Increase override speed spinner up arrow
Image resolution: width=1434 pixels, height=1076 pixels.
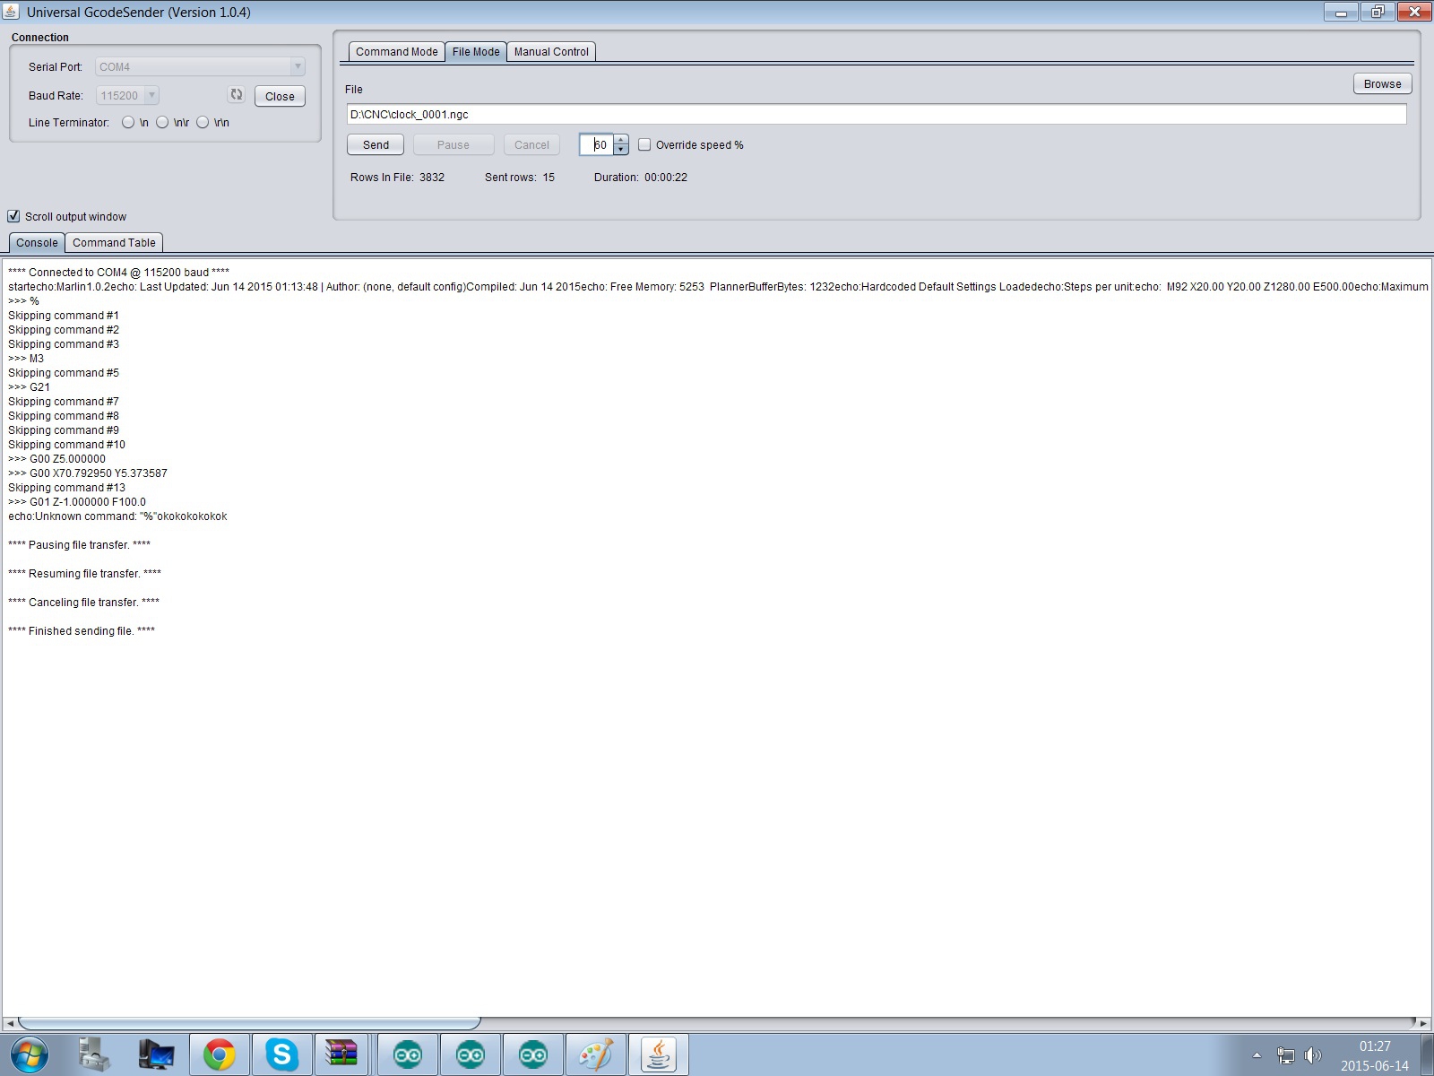tap(621, 140)
